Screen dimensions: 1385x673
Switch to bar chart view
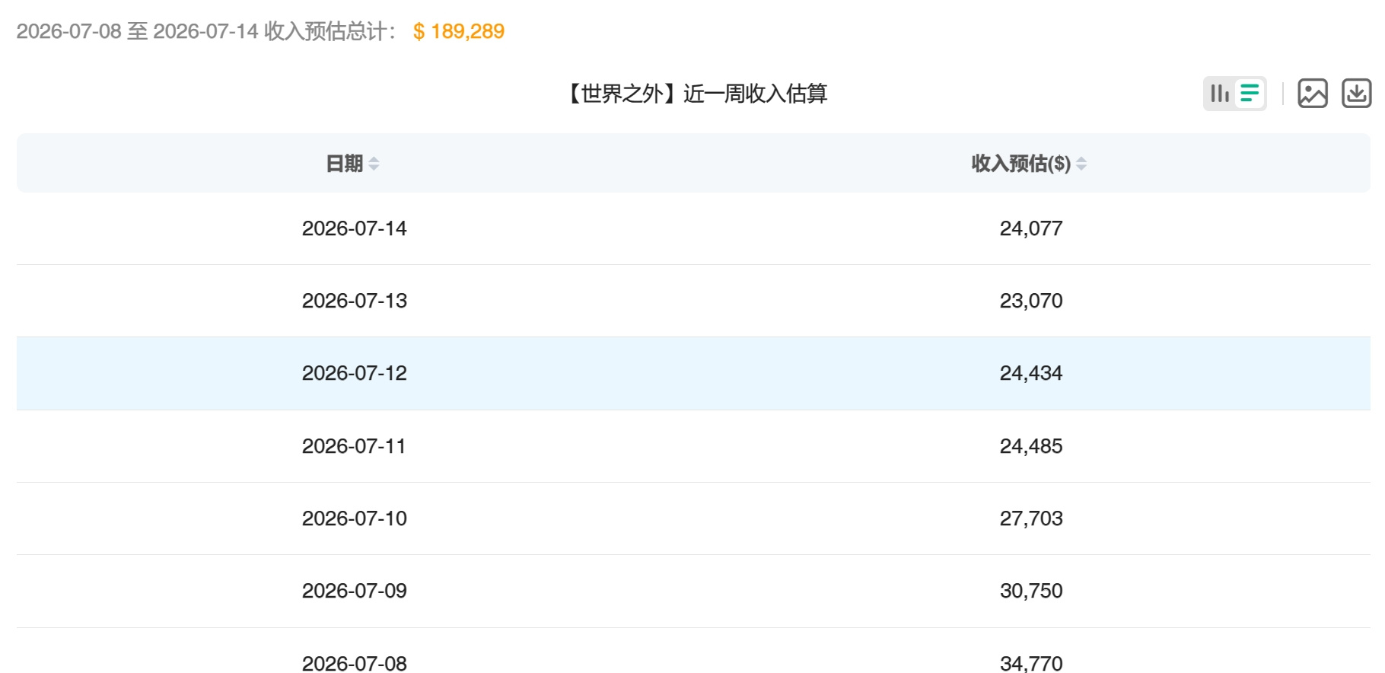(1220, 94)
